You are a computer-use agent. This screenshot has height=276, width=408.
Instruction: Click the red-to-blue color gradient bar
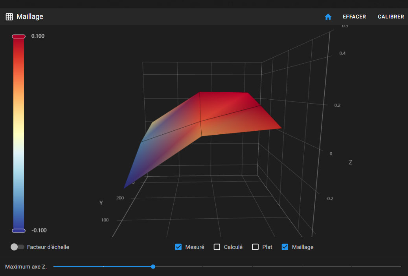(x=19, y=133)
